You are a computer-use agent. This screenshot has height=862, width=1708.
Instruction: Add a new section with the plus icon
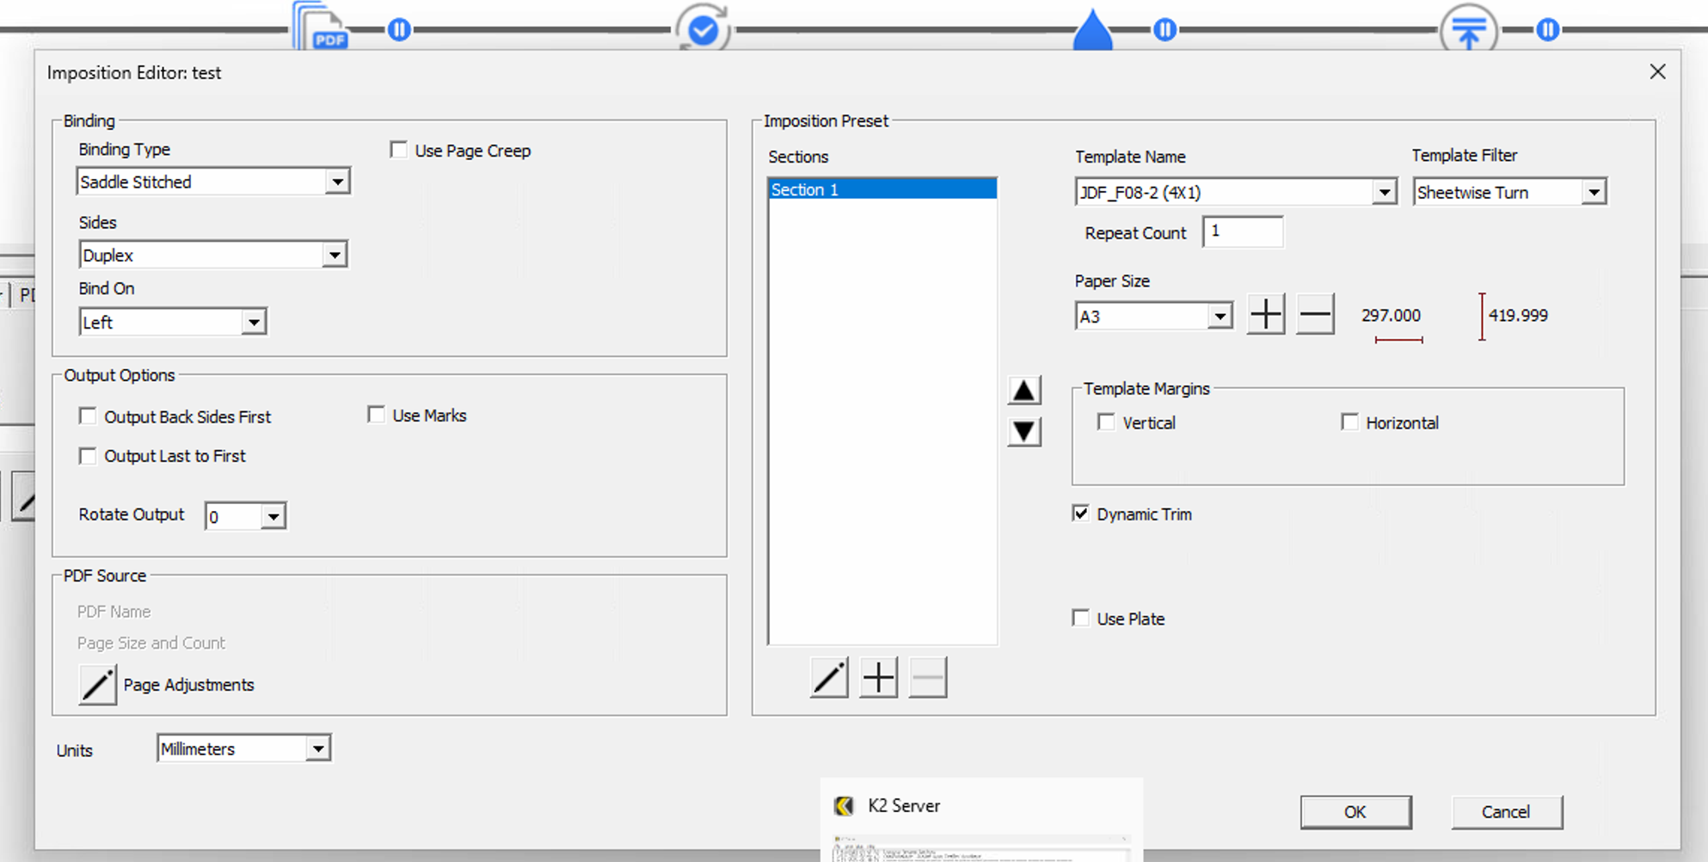coord(878,678)
